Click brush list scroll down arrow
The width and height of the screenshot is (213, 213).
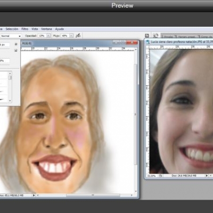(10, 101)
